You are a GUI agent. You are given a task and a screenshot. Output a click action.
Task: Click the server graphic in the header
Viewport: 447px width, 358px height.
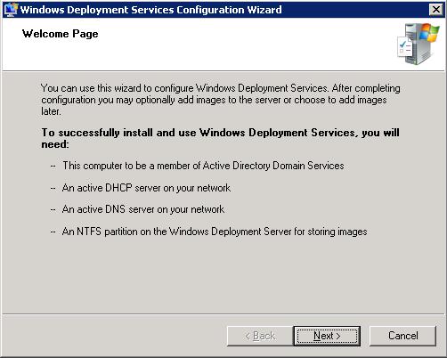418,44
